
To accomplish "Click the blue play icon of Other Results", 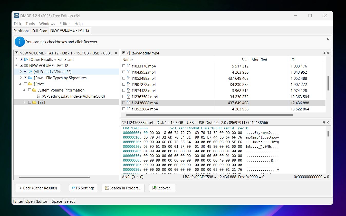I will point(26,60).
